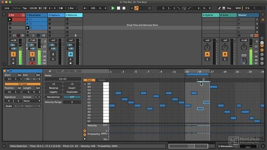This screenshot has width=267, height=150.
Task: Click the Invert notes button
Action: click(72, 88)
